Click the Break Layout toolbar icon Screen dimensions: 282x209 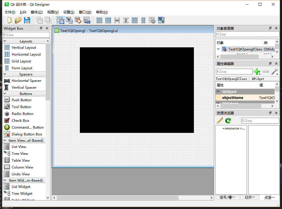[152, 20]
